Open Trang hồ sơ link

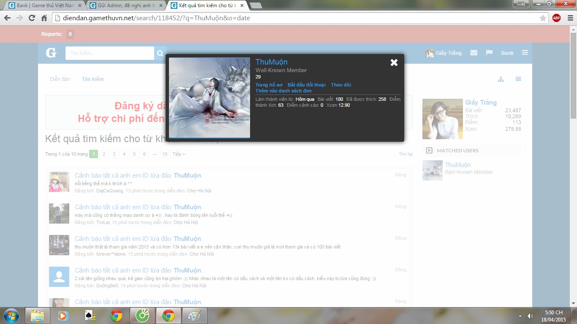click(269, 85)
